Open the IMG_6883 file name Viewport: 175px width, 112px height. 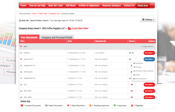[x=28, y=97]
